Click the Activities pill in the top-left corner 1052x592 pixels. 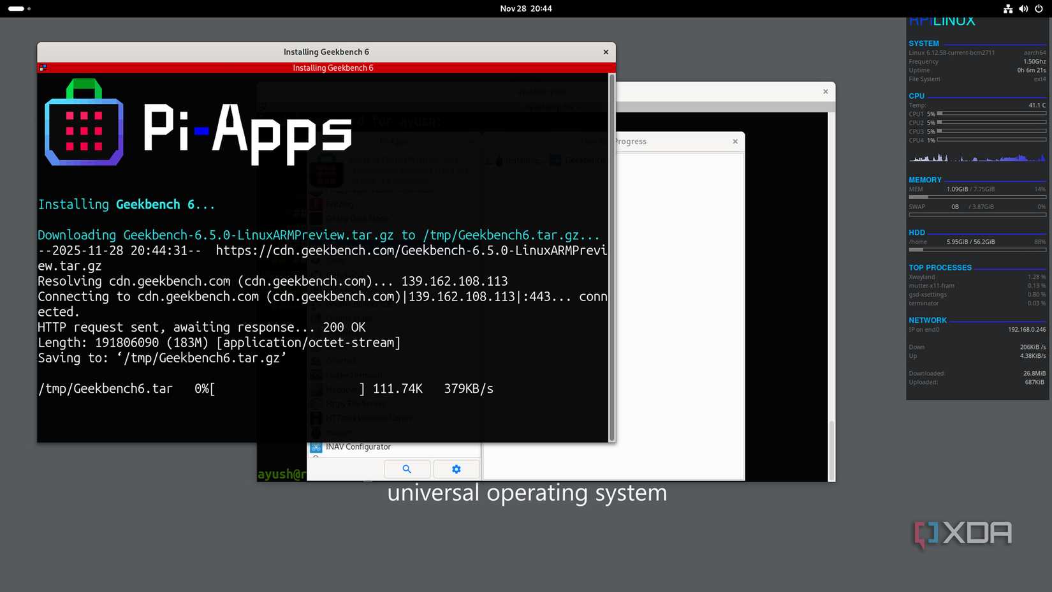point(16,8)
